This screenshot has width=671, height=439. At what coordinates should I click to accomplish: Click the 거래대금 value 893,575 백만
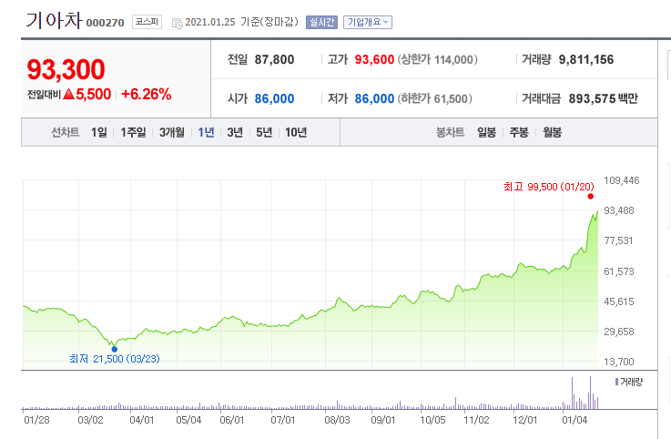coord(604,99)
